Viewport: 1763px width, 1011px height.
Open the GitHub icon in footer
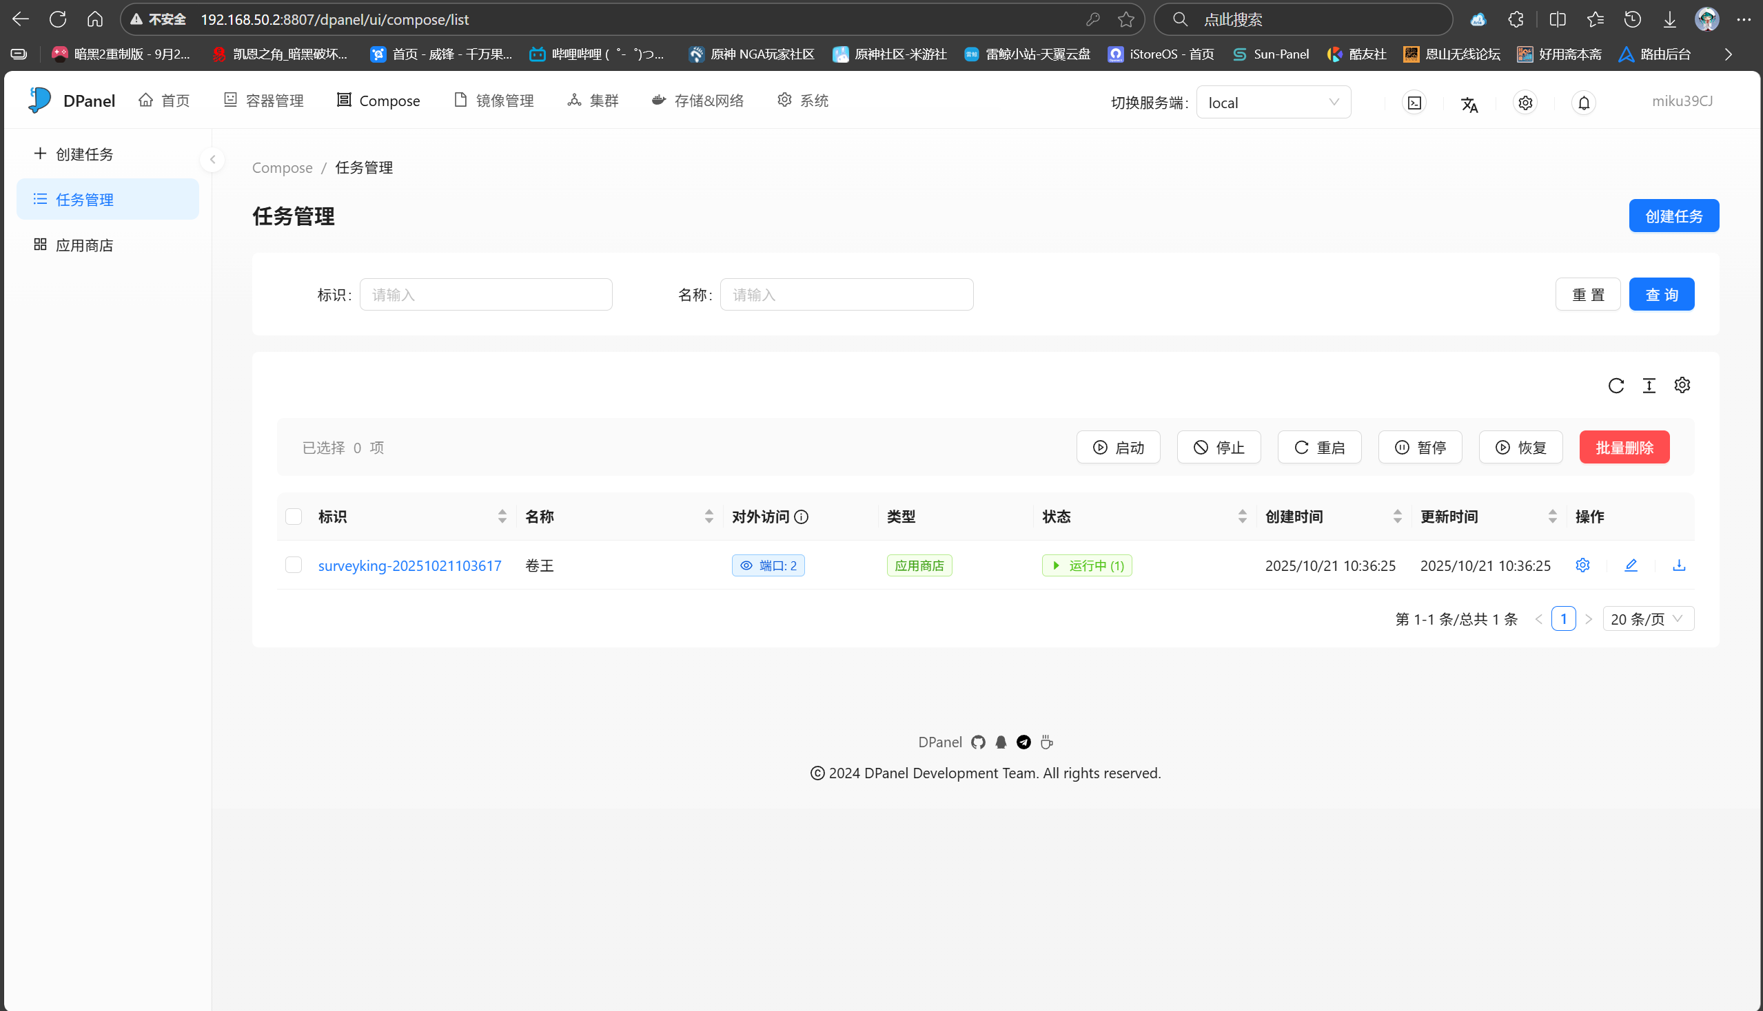coord(978,742)
